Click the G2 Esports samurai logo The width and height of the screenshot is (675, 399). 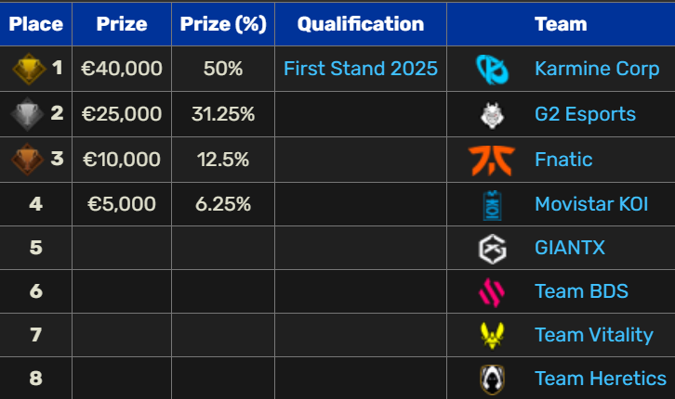click(x=492, y=115)
